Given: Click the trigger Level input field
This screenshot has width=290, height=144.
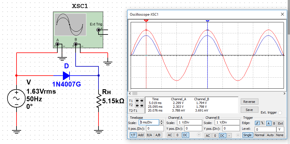Looking at the screenshot, I should click(265, 129).
